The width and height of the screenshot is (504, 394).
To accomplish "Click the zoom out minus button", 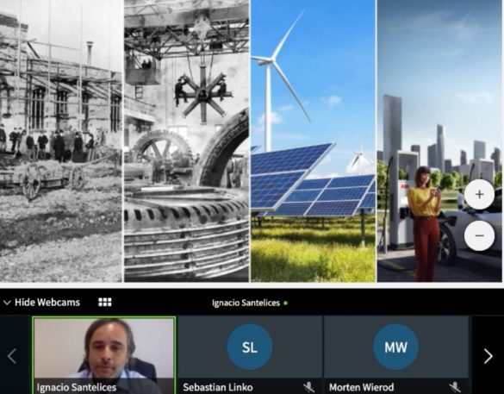I will [x=479, y=235].
